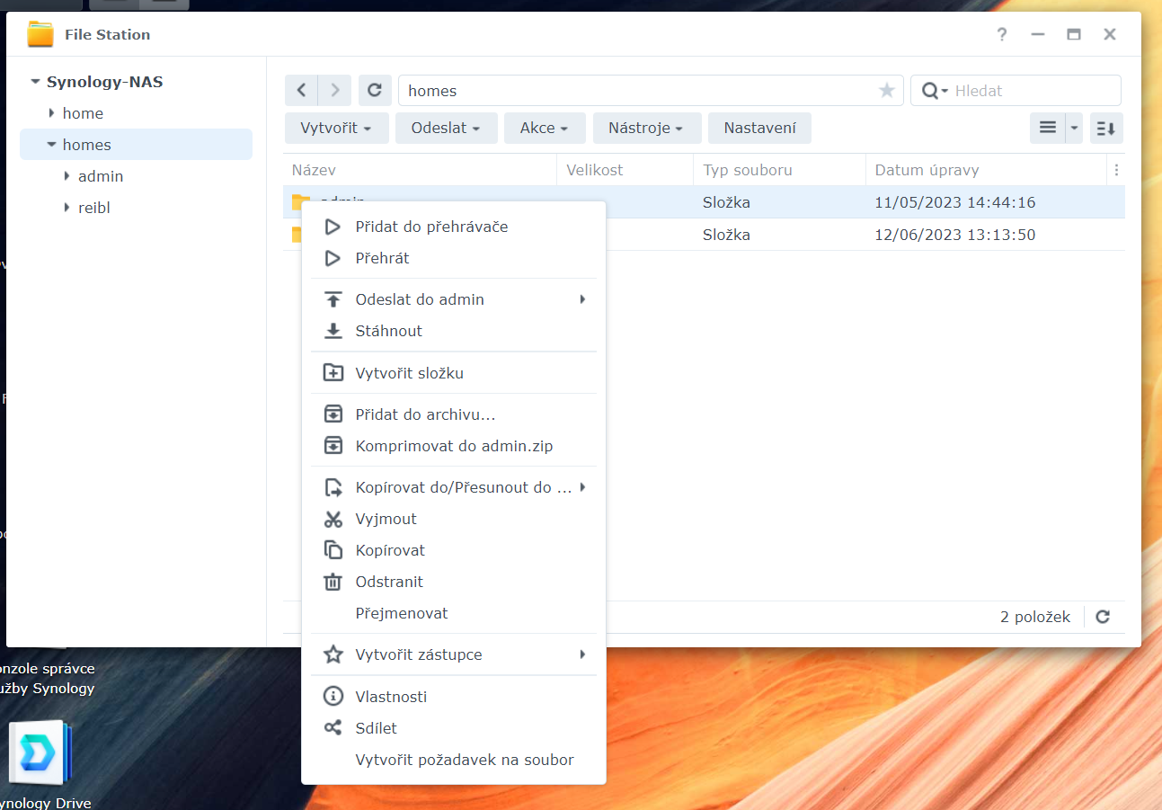The image size is (1162, 810).
Task: Expand the home tree node arrow
Action: 51,113
